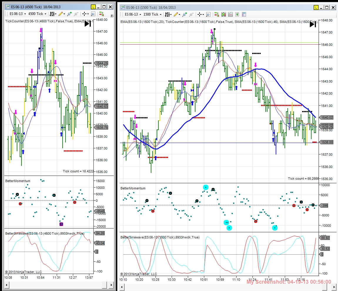Viewport: 338px width, 291px height.
Task: Toggle yellow L link button in 1500 Tick window
Action: 316,8
